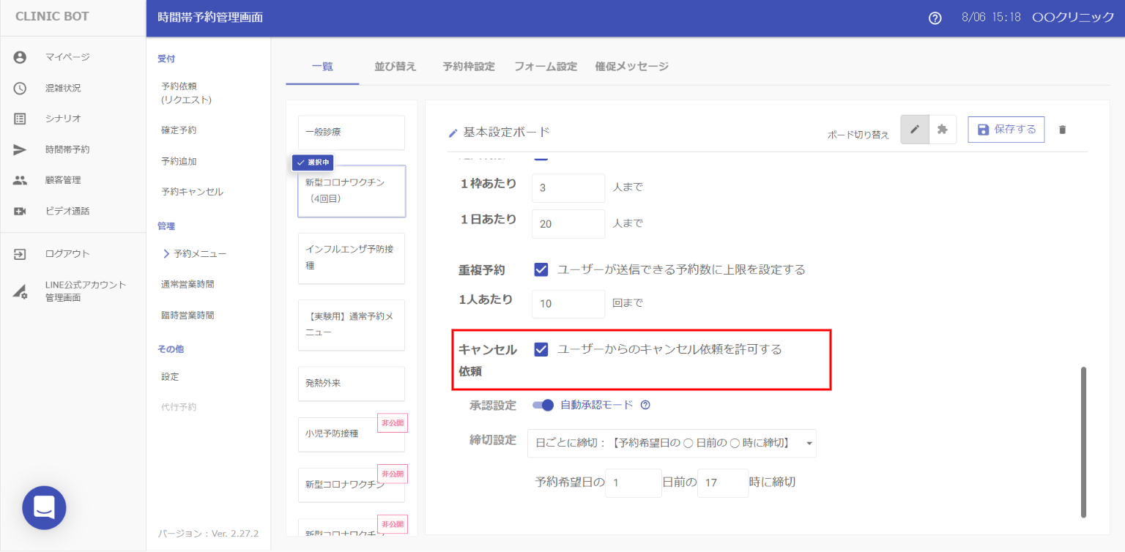The height and width of the screenshot is (552, 1125).
Task: Open ビデオ通話 in the sidebar
Action: point(67,211)
